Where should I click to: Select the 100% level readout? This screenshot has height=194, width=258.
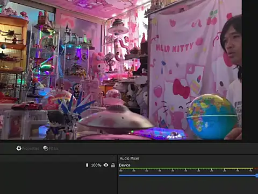pos(96,165)
